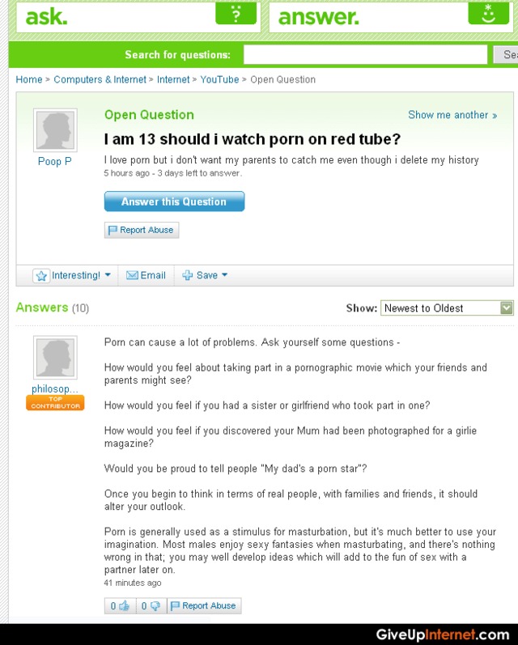This screenshot has height=645, width=518.
Task: Open Poop P's profile avatar
Action: point(55,130)
